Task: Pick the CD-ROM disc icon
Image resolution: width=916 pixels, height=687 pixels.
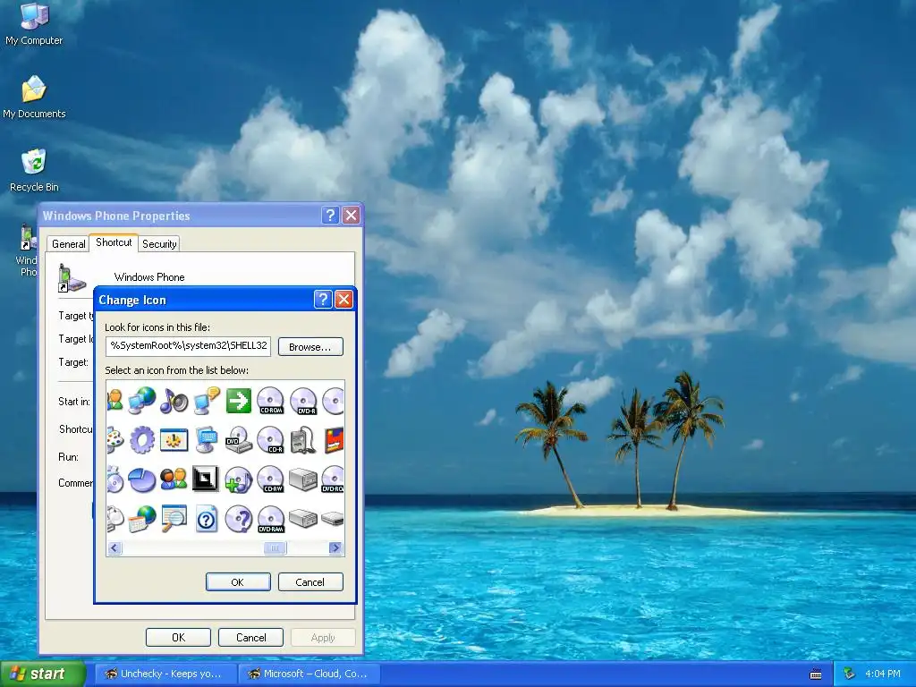Action: 270,401
